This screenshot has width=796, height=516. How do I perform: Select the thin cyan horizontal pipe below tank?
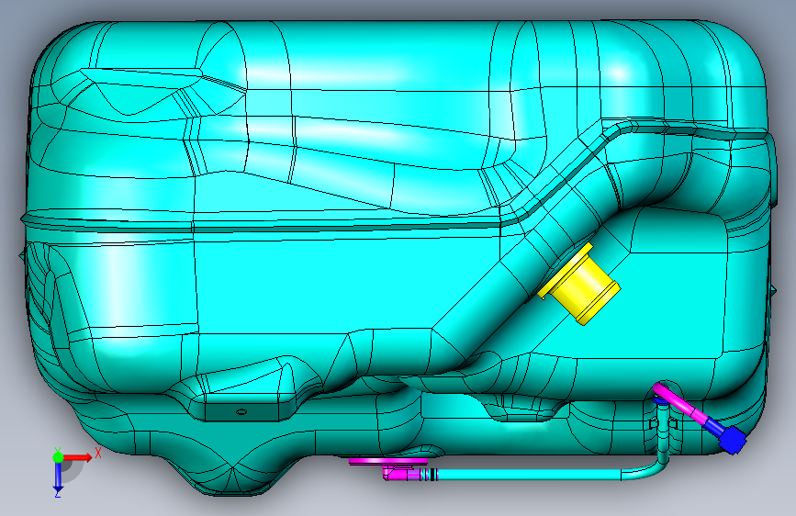point(528,475)
